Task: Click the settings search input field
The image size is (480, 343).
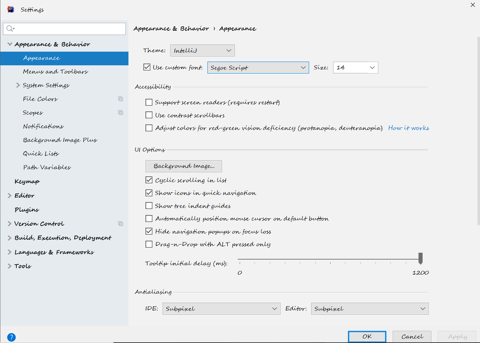Action: pos(65,29)
